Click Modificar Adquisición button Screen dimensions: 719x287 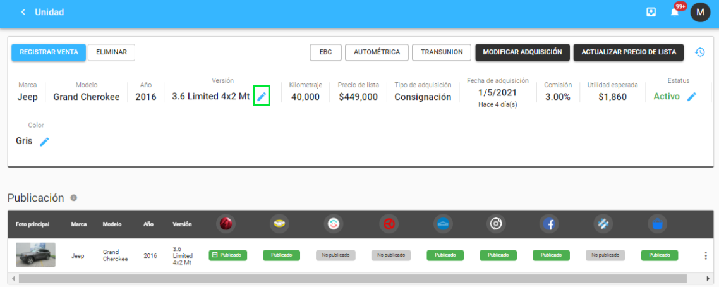[523, 52]
